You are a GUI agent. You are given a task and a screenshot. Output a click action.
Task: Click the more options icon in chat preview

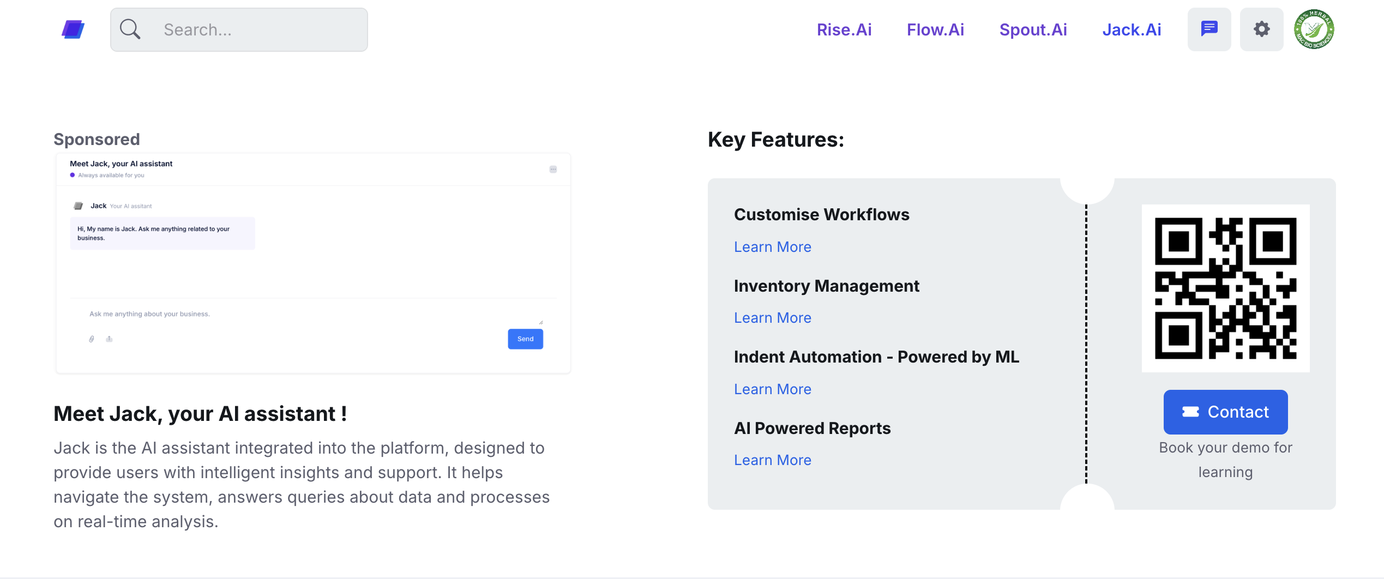[553, 170]
